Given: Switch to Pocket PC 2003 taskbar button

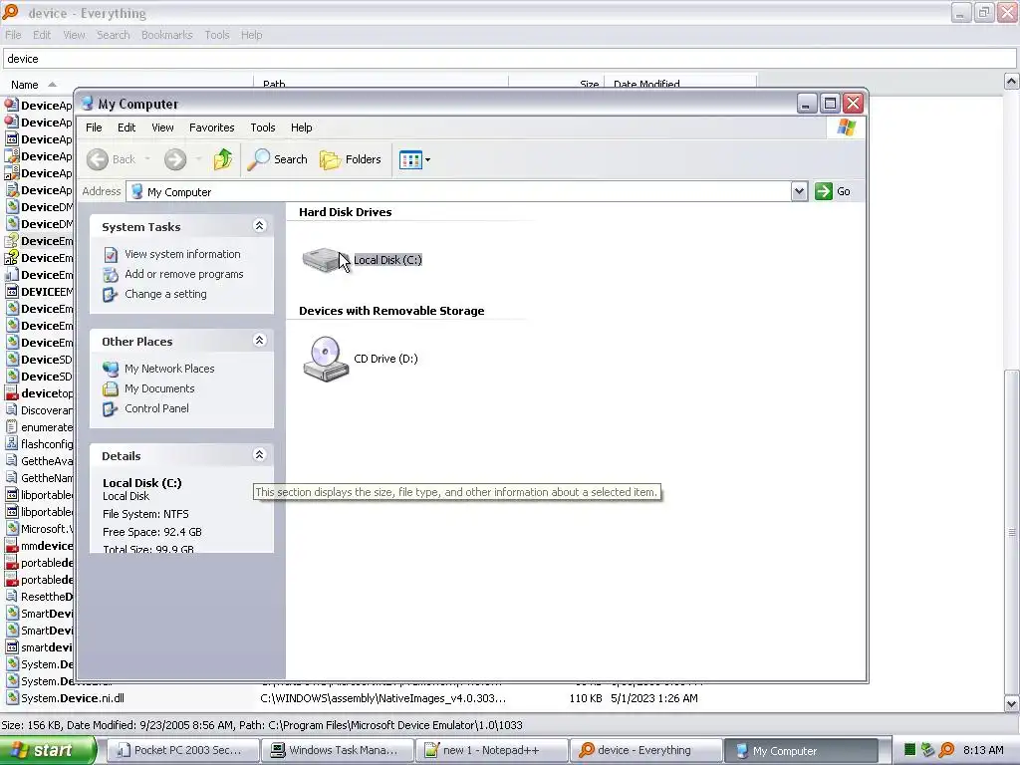Looking at the screenshot, I should (x=181, y=751).
